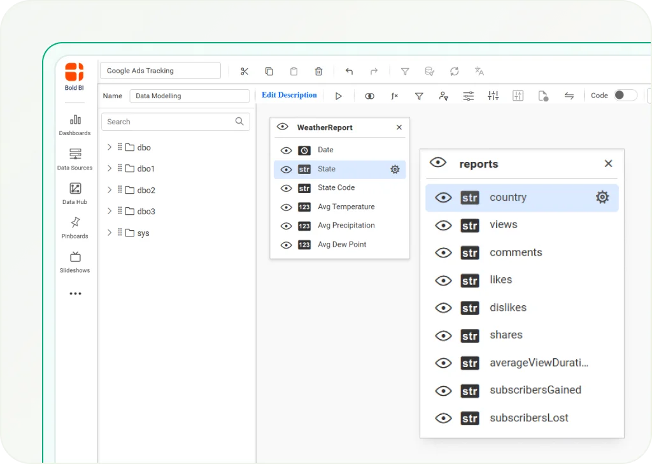Click the run play icon
The height and width of the screenshot is (464, 652).
click(x=339, y=96)
